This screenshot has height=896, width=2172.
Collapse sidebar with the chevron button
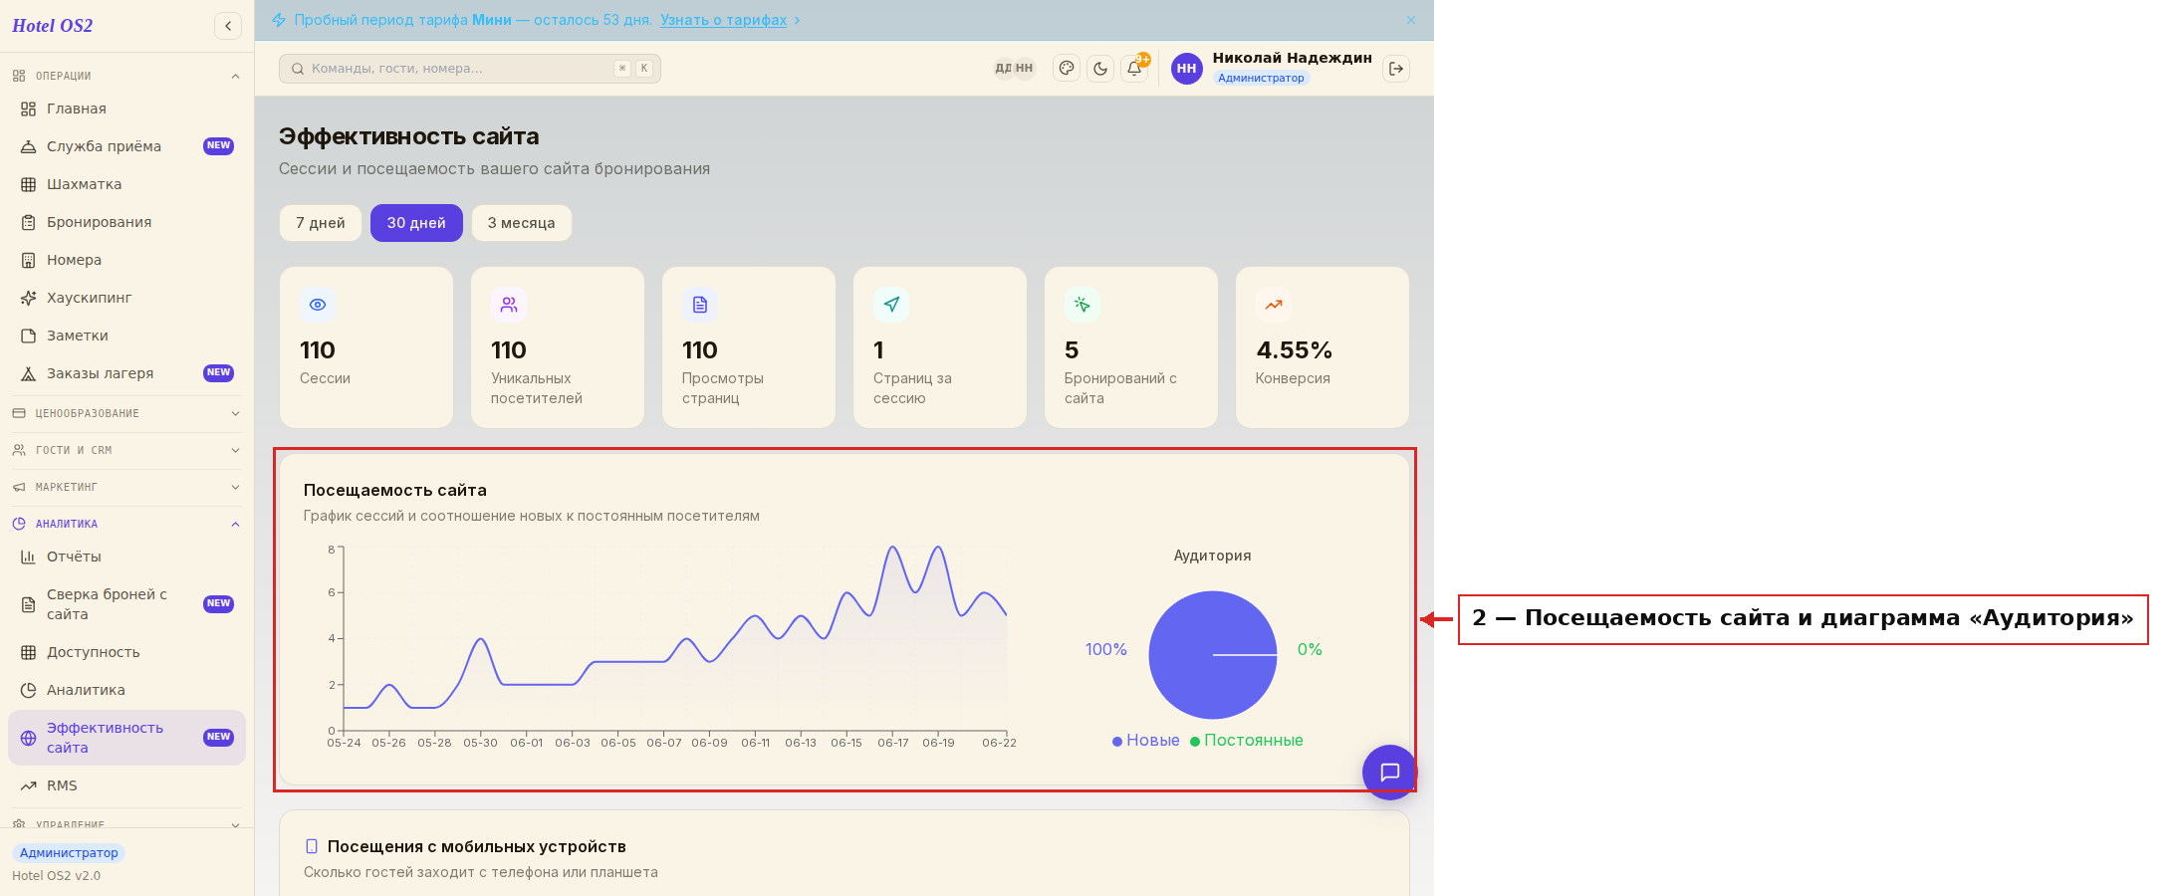click(x=228, y=26)
